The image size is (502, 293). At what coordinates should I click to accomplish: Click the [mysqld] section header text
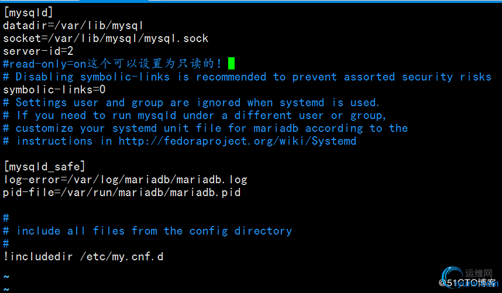click(x=28, y=12)
